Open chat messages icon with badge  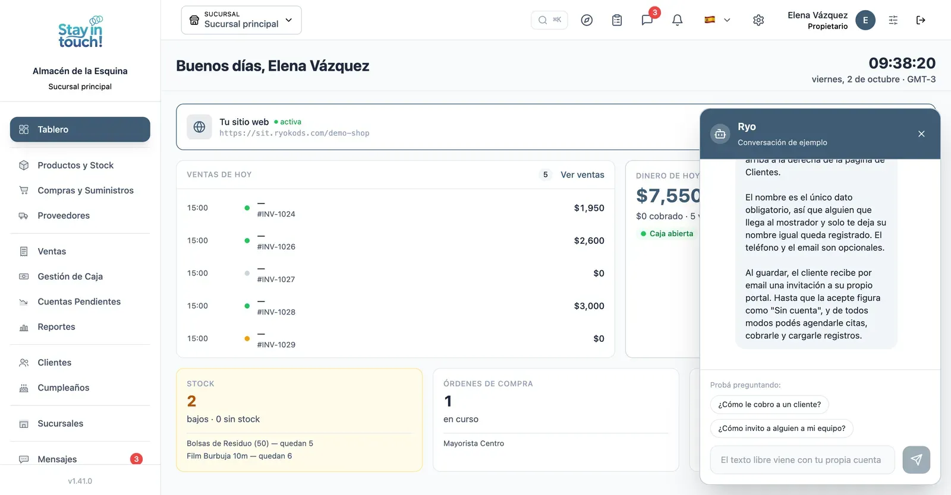(647, 20)
